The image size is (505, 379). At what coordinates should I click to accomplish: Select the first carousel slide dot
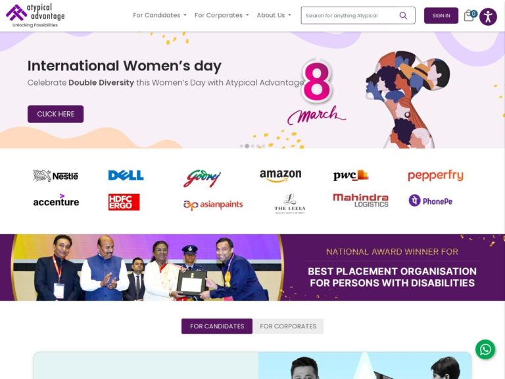coord(241,146)
